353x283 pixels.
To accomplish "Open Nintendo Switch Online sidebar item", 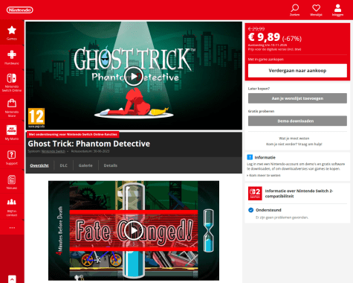I will [12, 83].
